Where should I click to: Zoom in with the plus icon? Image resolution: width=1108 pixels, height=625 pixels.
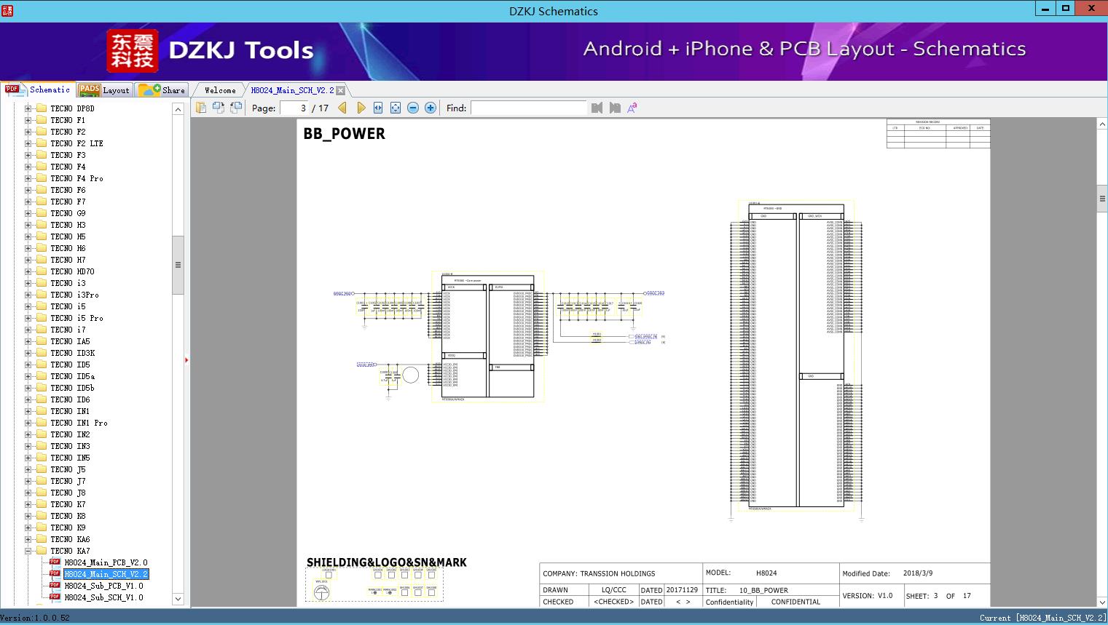click(431, 108)
